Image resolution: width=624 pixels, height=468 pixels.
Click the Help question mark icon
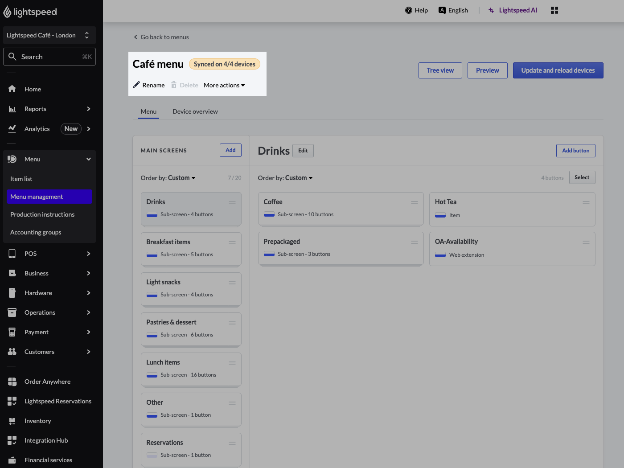408,10
